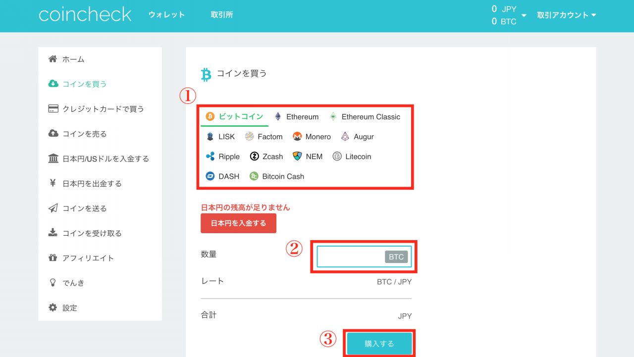634x357 pixels.
Task: Expand the JPY/BTC balance dropdown arrow
Action: pos(524,15)
